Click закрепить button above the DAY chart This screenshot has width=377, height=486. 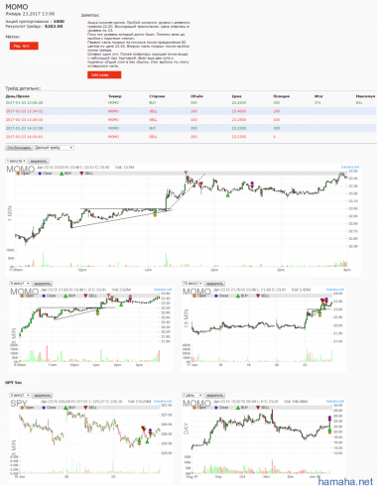[x=214, y=395]
